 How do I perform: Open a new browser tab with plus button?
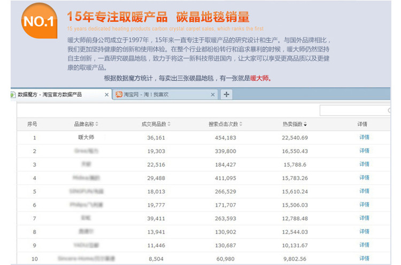pos(226,95)
